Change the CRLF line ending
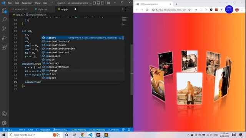The width and height of the screenshot is (246, 138). pyautogui.click(x=31, y=130)
